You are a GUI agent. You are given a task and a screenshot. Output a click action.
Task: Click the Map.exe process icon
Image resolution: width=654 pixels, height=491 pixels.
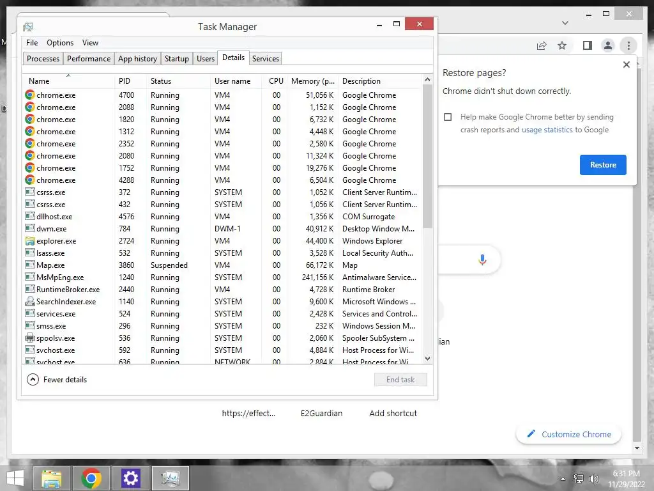(29, 265)
